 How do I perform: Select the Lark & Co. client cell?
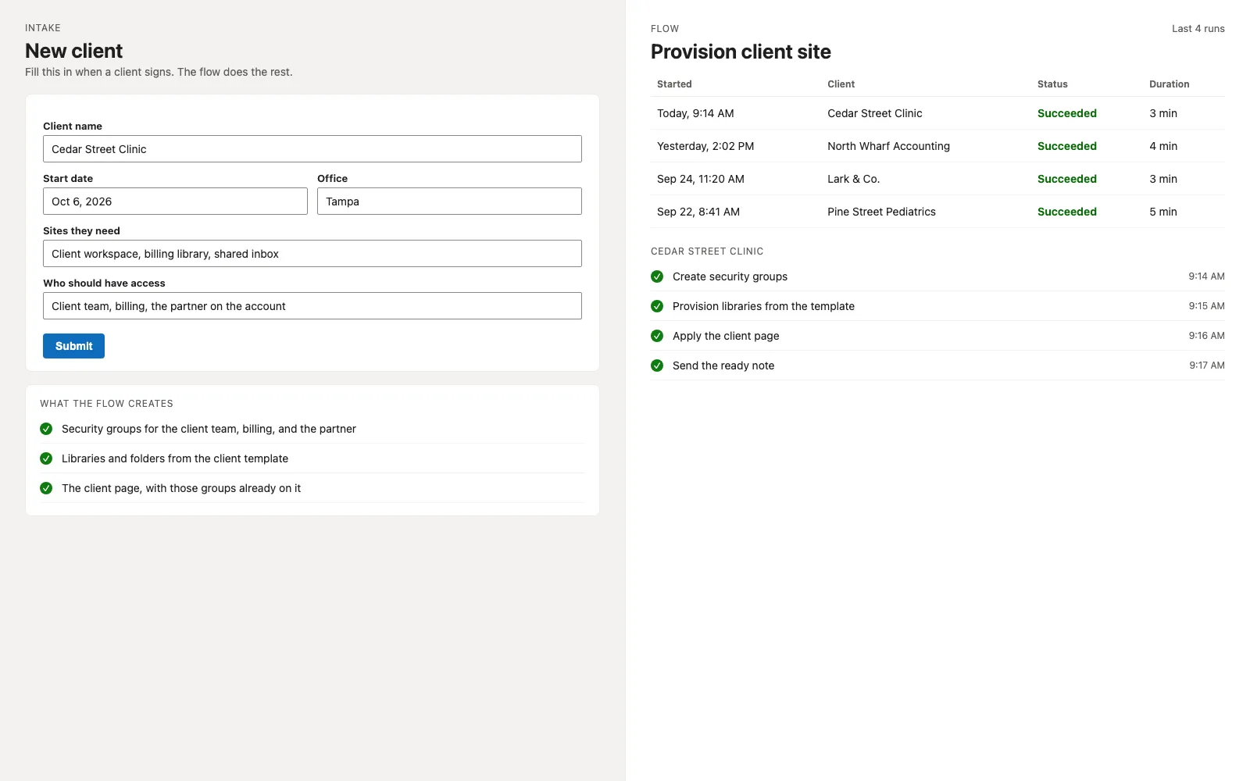[x=853, y=179]
